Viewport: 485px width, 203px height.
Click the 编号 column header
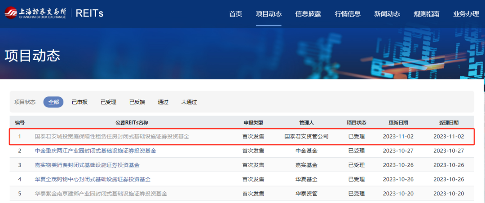(x=20, y=122)
